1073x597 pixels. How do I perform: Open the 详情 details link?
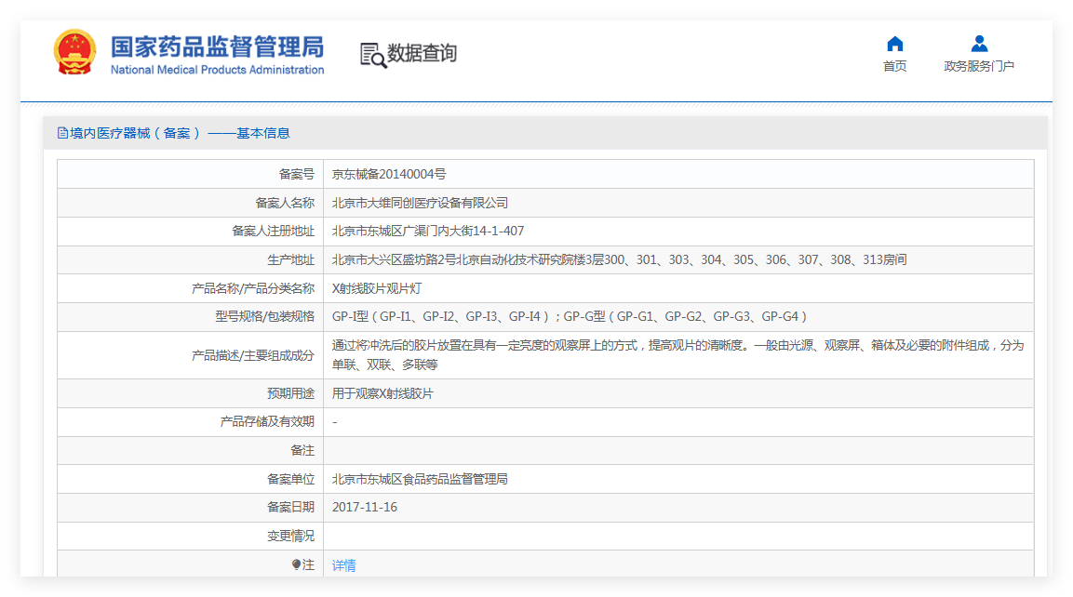click(x=343, y=564)
